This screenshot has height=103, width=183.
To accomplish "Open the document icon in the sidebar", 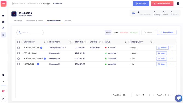I will coord(3,28).
